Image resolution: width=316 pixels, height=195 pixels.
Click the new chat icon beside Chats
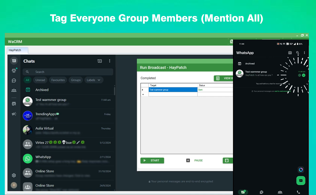pyautogui.click(x=100, y=61)
